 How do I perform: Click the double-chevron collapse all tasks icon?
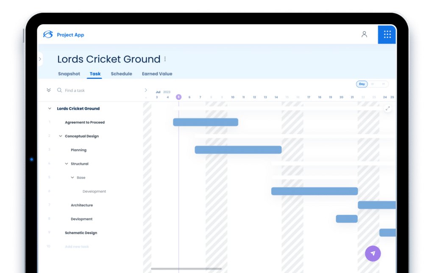(49, 90)
